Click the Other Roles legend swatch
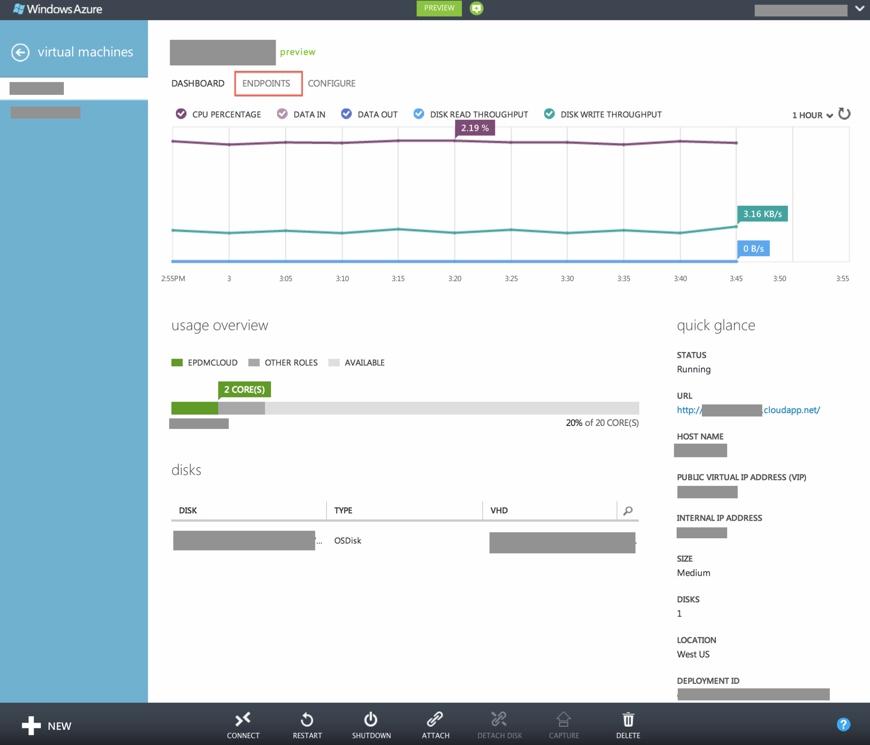The image size is (870, 745). [254, 363]
